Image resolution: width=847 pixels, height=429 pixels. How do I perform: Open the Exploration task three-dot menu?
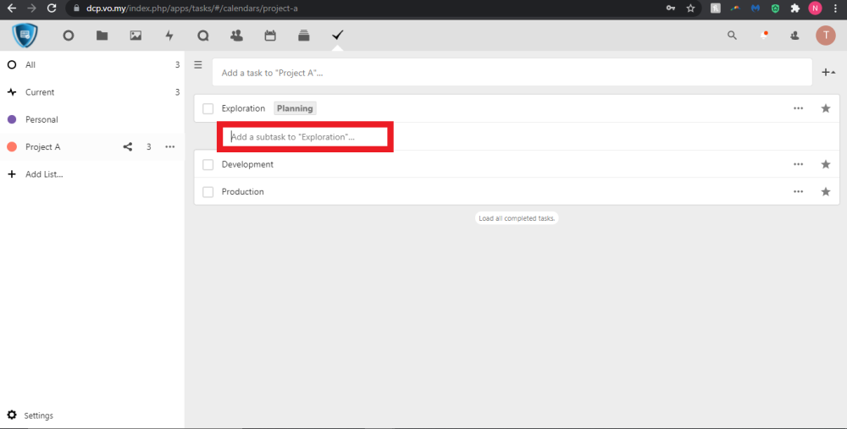click(x=798, y=108)
